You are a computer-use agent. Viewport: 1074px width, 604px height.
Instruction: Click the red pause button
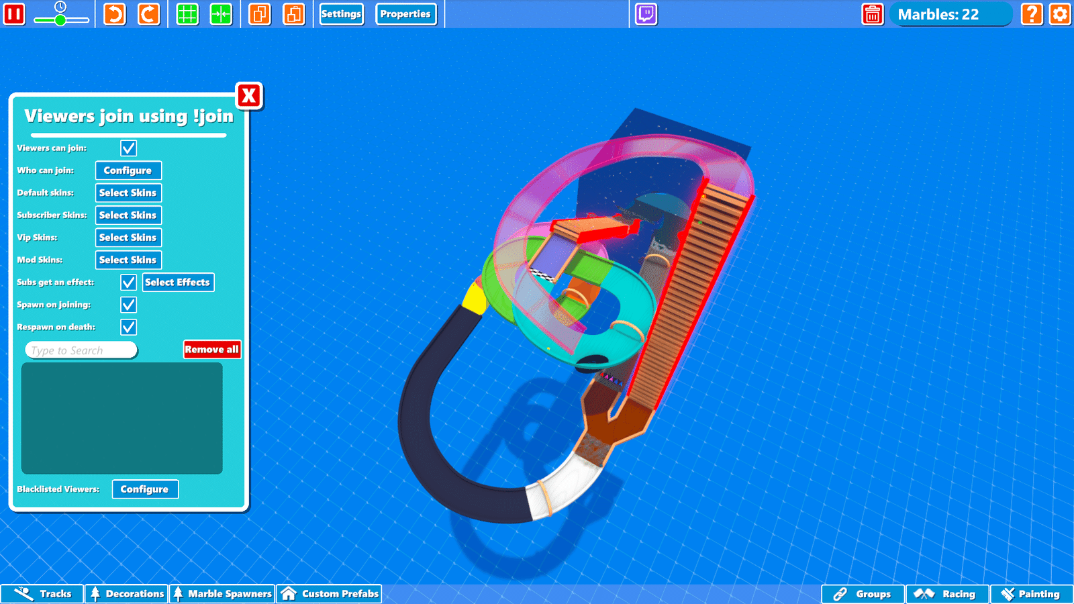(x=14, y=14)
